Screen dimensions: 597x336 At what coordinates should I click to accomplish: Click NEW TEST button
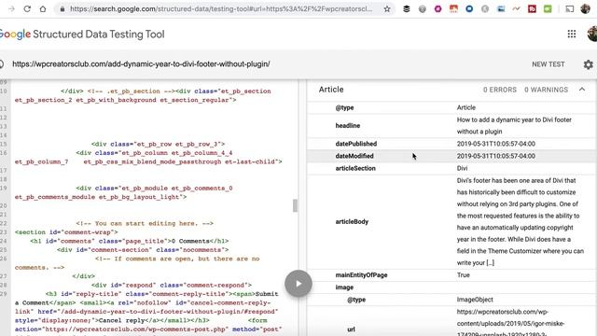[548, 64]
